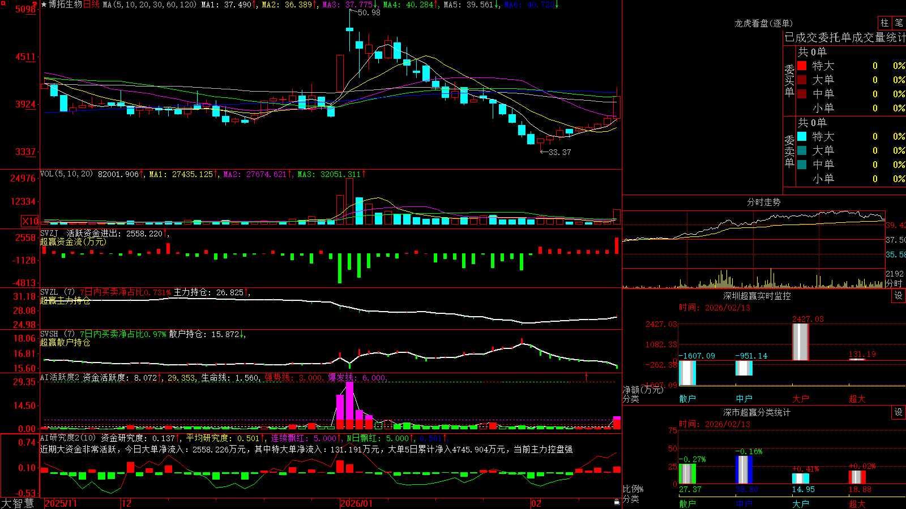Click the 50.98 high price marker
Viewport: 906px width, 509px height.
coord(369,12)
